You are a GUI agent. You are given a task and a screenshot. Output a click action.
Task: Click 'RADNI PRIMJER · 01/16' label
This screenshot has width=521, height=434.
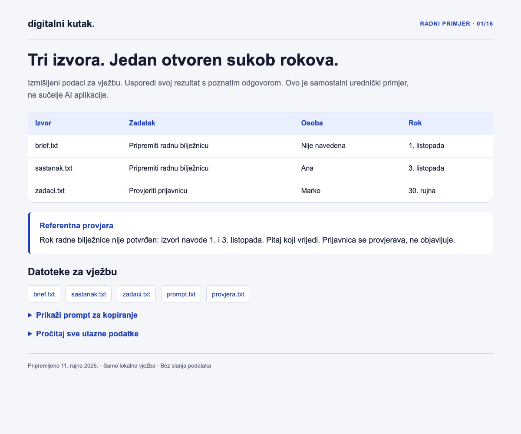tap(456, 24)
